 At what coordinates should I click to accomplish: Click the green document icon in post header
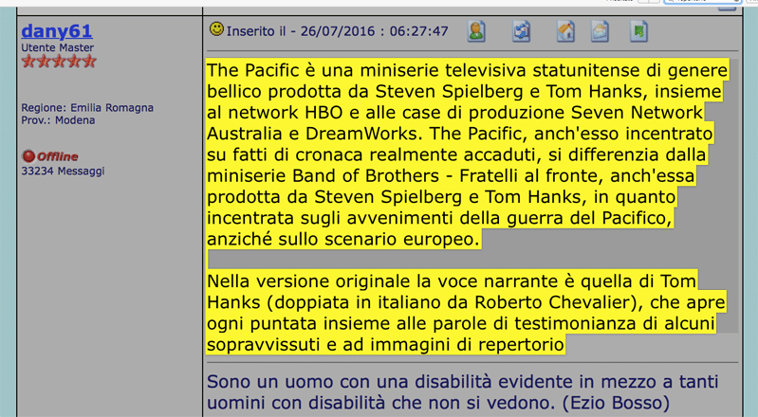tap(640, 31)
